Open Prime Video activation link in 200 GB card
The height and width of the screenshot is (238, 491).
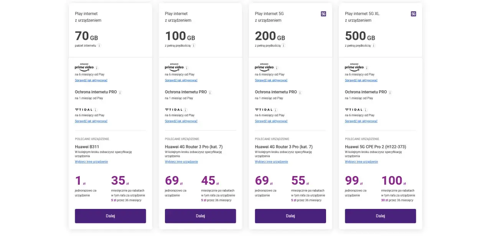(x=271, y=80)
